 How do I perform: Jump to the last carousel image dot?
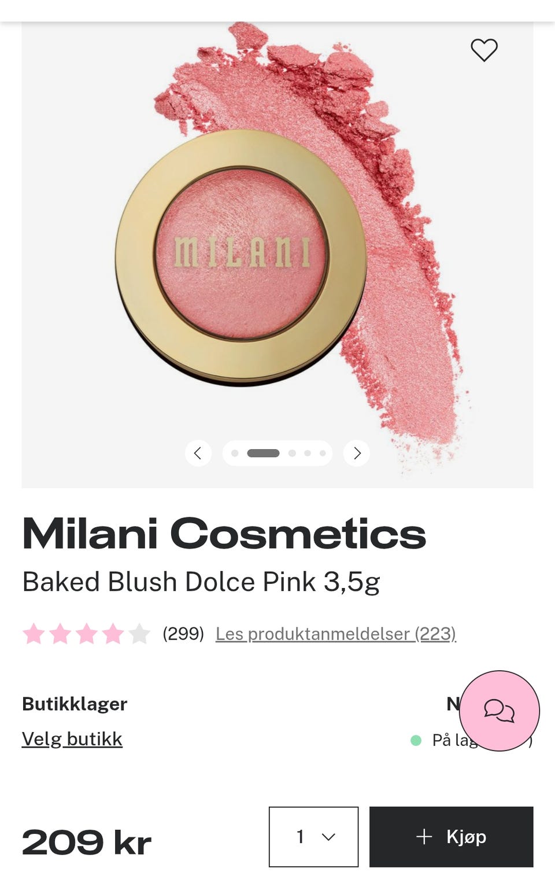[323, 453]
